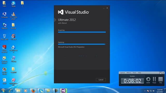Screen dimensions: 166x93
Task: Launch Internet Explorer from the taskbar
Action: [11, 91]
